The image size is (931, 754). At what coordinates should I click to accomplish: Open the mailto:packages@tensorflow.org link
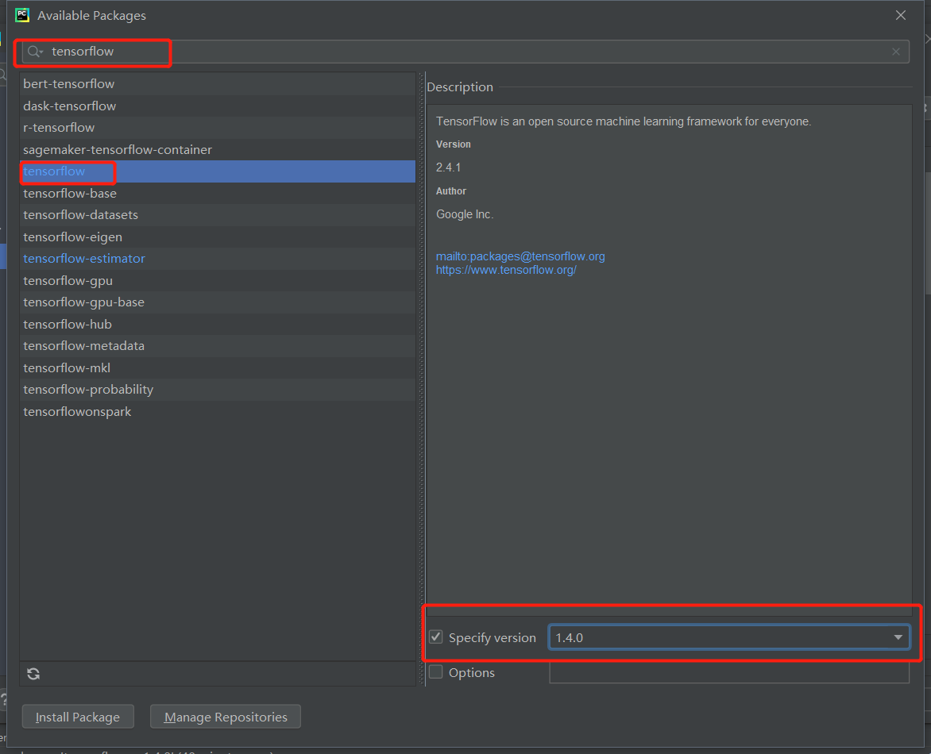(520, 256)
